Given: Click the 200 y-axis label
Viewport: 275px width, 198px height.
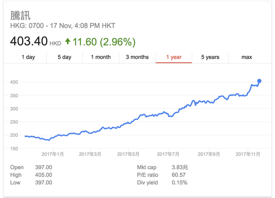Looking at the screenshot, I should (x=14, y=135).
